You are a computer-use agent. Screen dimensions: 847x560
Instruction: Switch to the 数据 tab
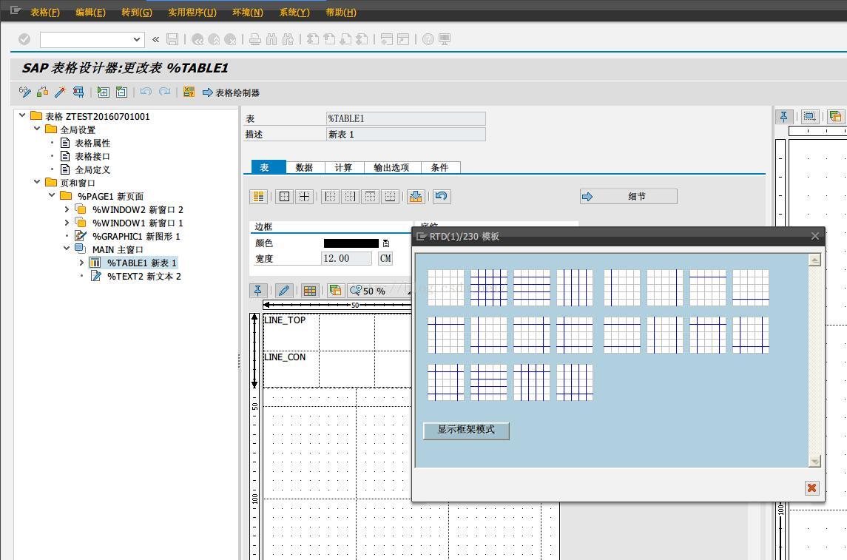click(304, 167)
